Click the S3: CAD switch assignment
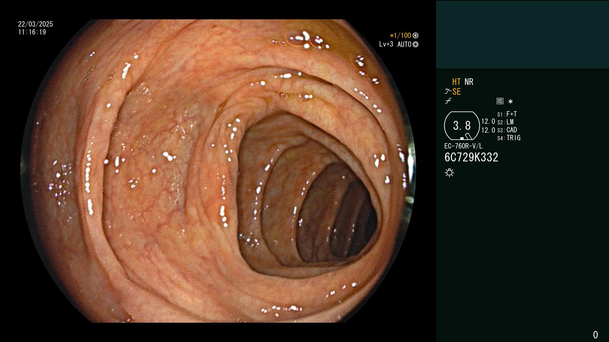Image resolution: width=609 pixels, height=342 pixels. [507, 130]
